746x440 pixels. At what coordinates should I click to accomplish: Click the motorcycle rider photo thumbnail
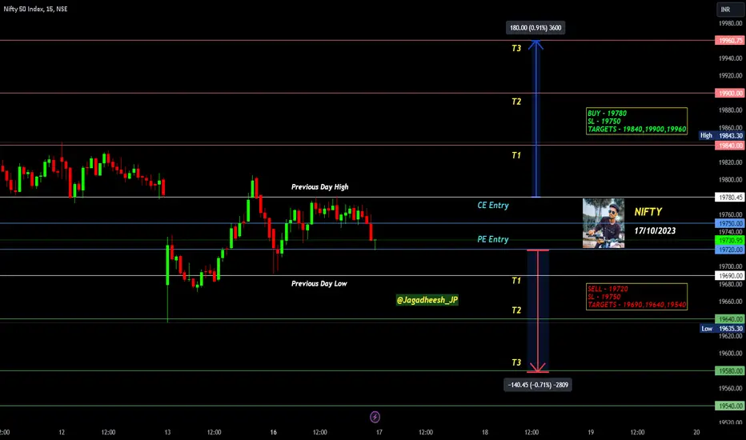coord(604,223)
